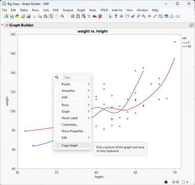195x185 pixels.
Task: Toggle the status bar checkbox
Action: click(183, 182)
